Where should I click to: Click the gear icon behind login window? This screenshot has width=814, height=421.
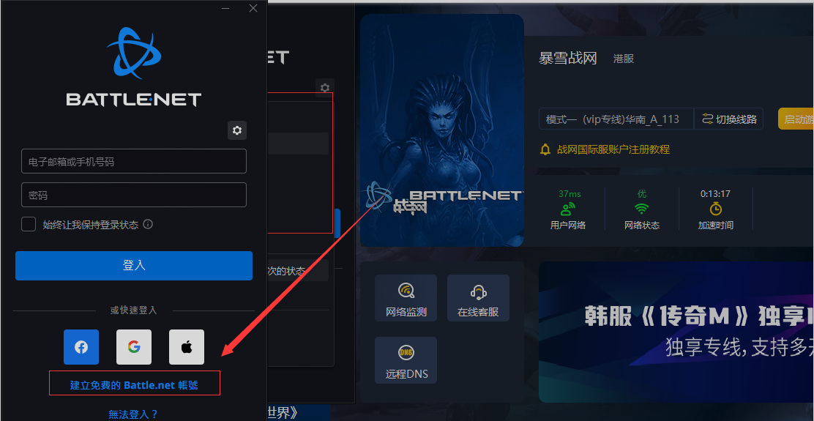(325, 88)
